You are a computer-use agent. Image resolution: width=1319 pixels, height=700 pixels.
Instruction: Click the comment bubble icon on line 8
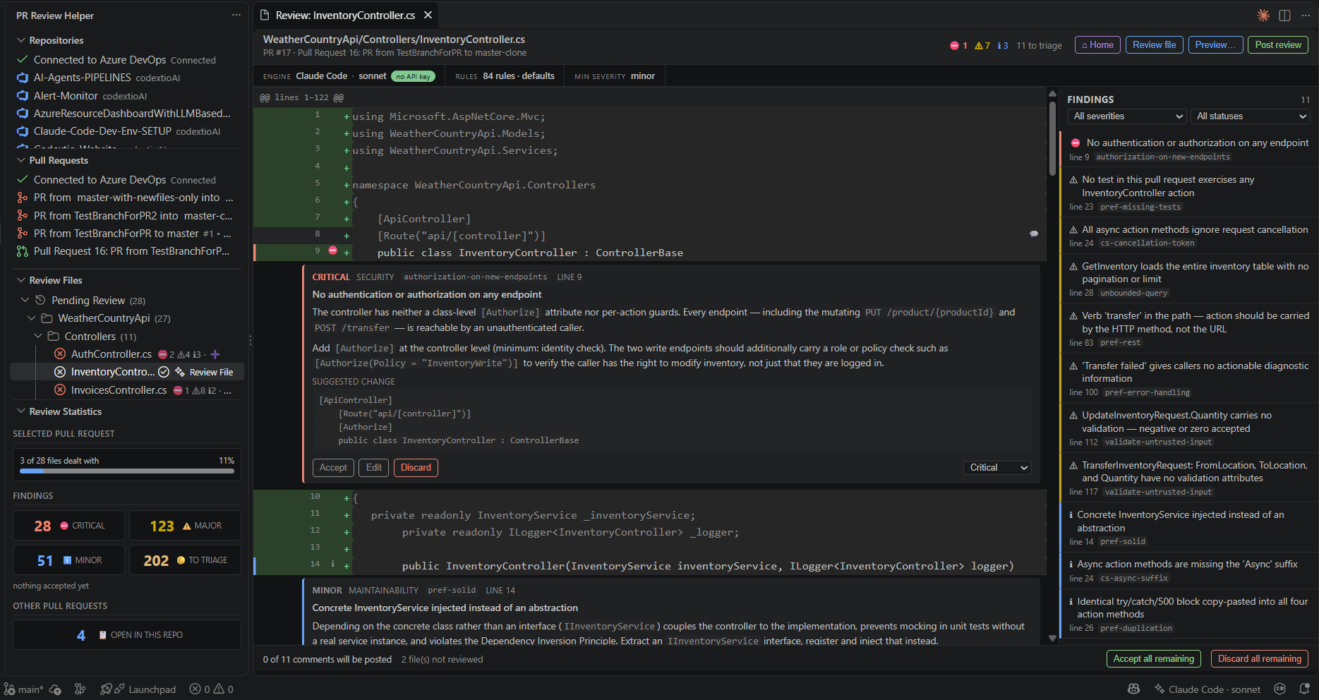1034,234
